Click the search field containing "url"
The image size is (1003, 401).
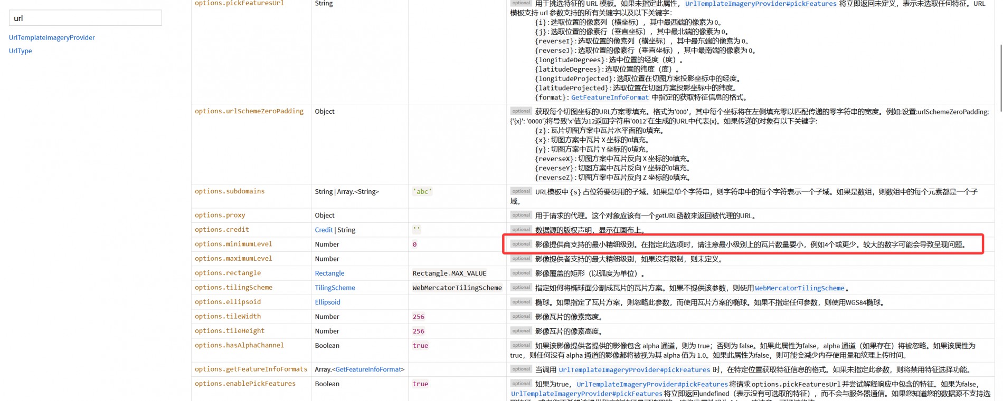click(85, 18)
